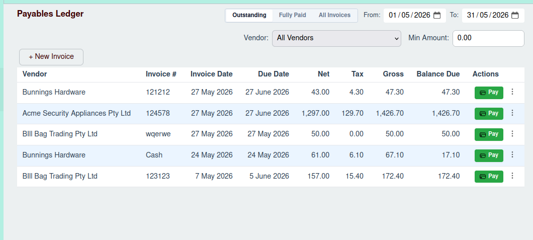Image resolution: width=533 pixels, height=240 pixels.
Task: Switch to All Invoices view
Action: (334, 15)
